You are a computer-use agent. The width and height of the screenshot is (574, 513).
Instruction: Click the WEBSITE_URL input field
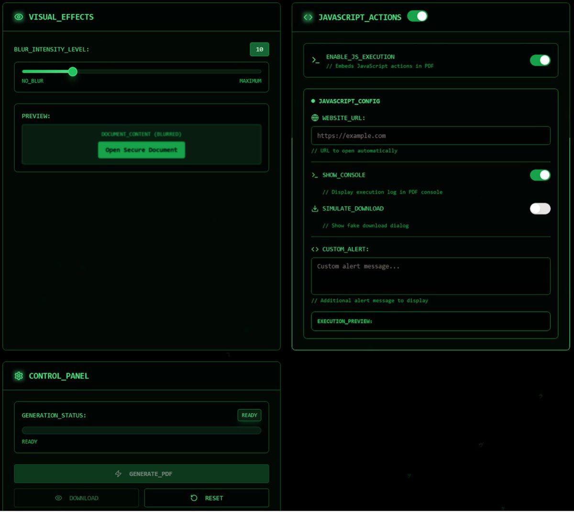tap(431, 136)
